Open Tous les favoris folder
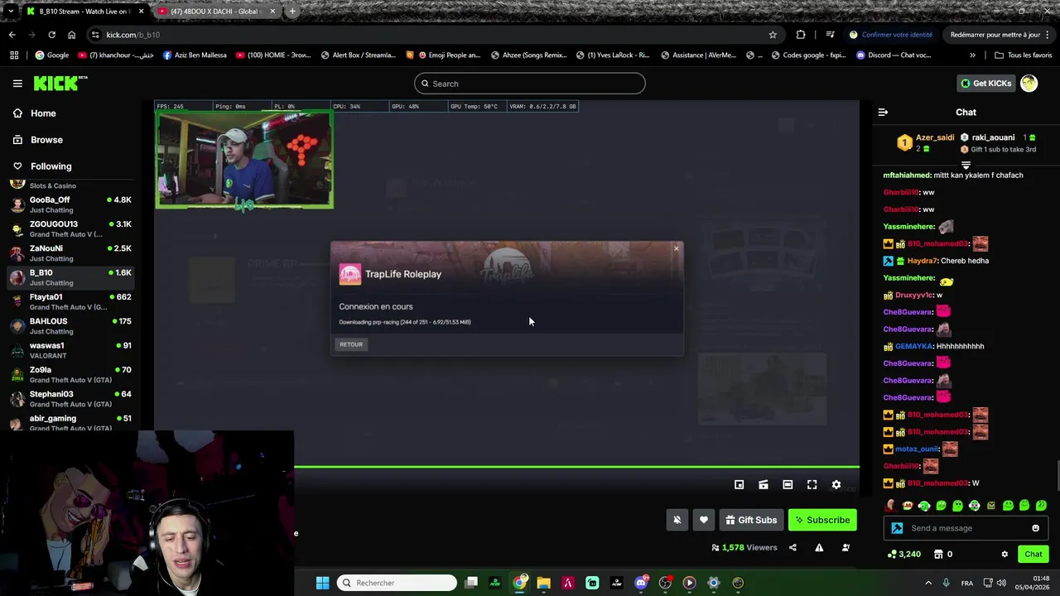This screenshot has height=596, width=1060. pyautogui.click(x=1023, y=55)
